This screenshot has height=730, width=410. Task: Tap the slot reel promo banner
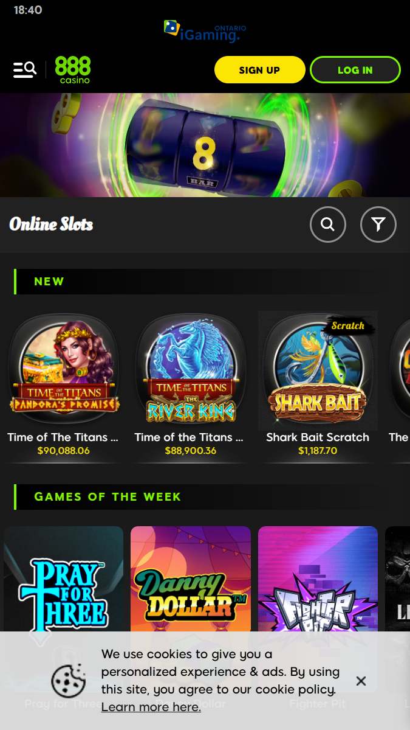click(x=205, y=145)
